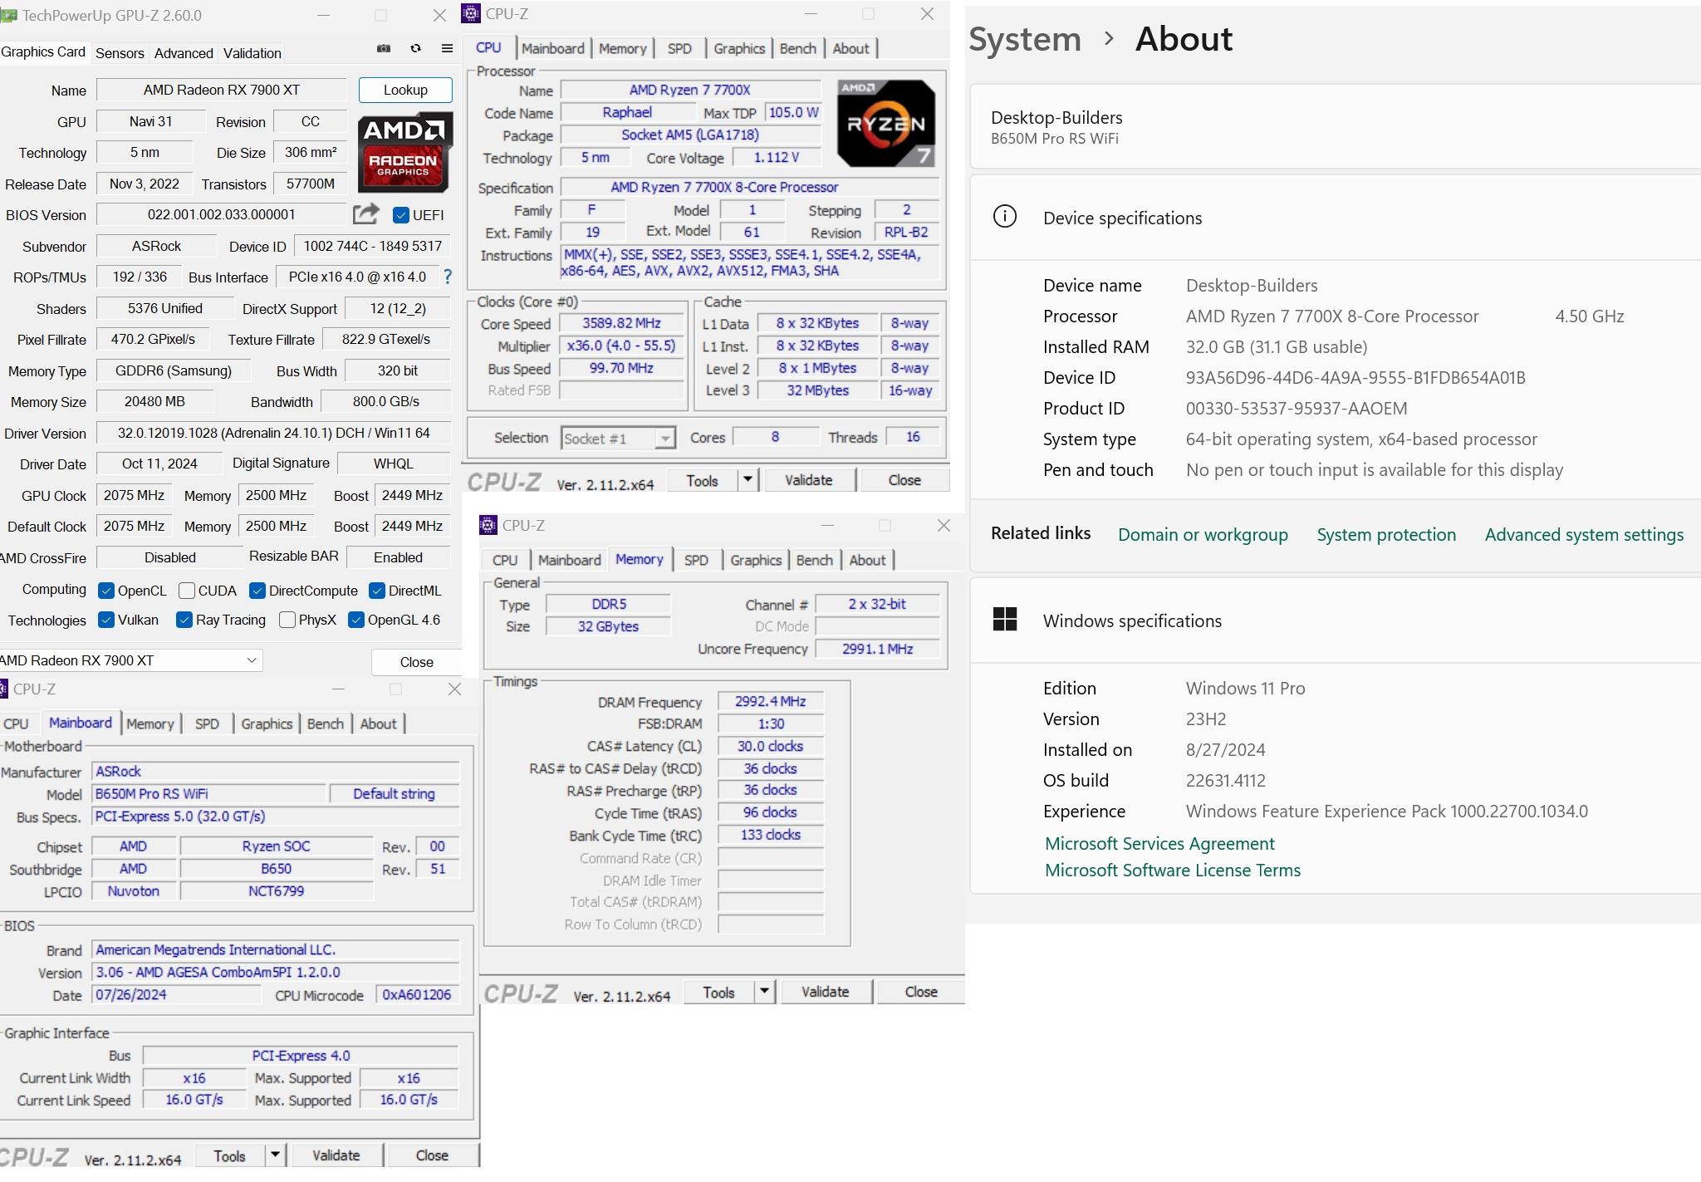
Task: Click the Lookup button in GPU-Z
Action: point(405,90)
